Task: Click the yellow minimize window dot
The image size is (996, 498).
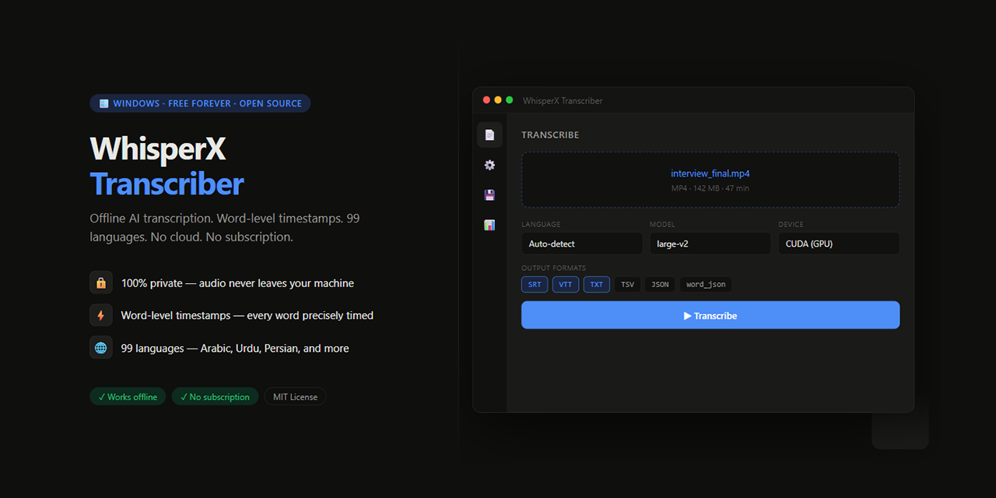Action: (498, 100)
